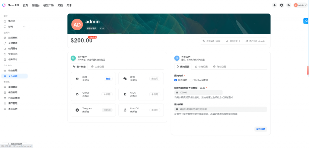Click the ID: 1 badge
The image size is (309, 148).
102,29
